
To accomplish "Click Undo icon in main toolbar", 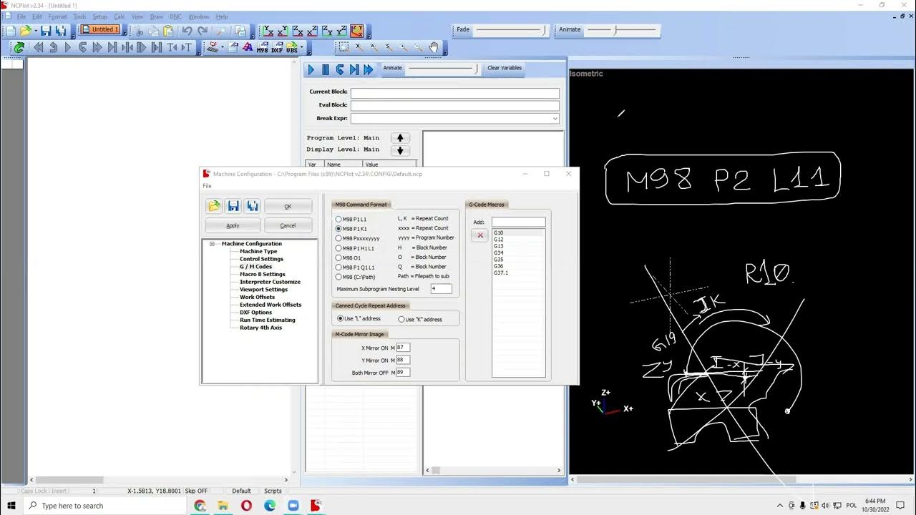I will (x=187, y=31).
